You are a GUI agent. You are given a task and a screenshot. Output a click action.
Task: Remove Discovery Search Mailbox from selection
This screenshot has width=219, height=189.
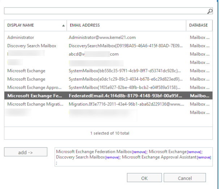(x=112, y=158)
